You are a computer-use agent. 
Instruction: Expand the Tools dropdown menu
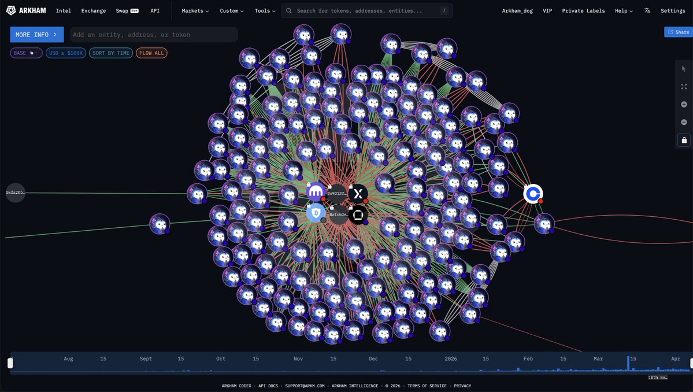pyautogui.click(x=265, y=10)
